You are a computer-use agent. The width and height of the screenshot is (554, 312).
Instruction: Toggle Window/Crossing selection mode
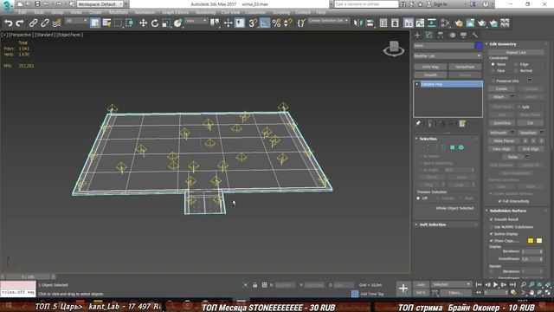130,23
